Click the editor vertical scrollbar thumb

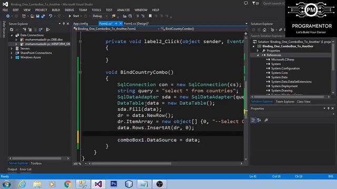(246, 100)
